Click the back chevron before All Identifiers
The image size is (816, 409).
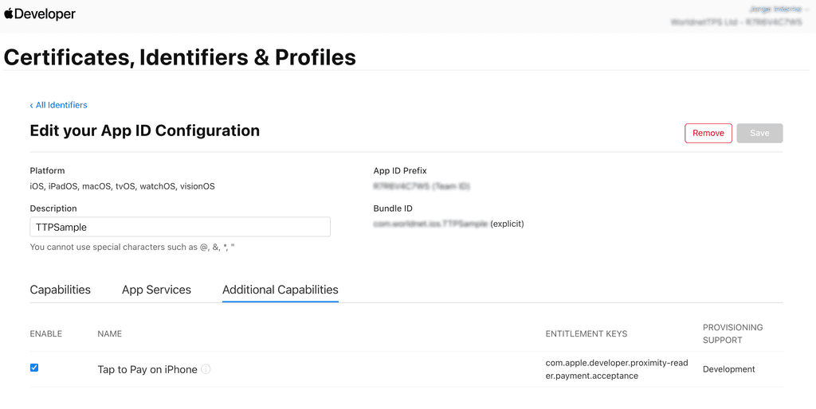click(32, 105)
